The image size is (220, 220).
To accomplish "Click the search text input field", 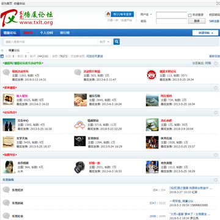I will tap(51, 42).
